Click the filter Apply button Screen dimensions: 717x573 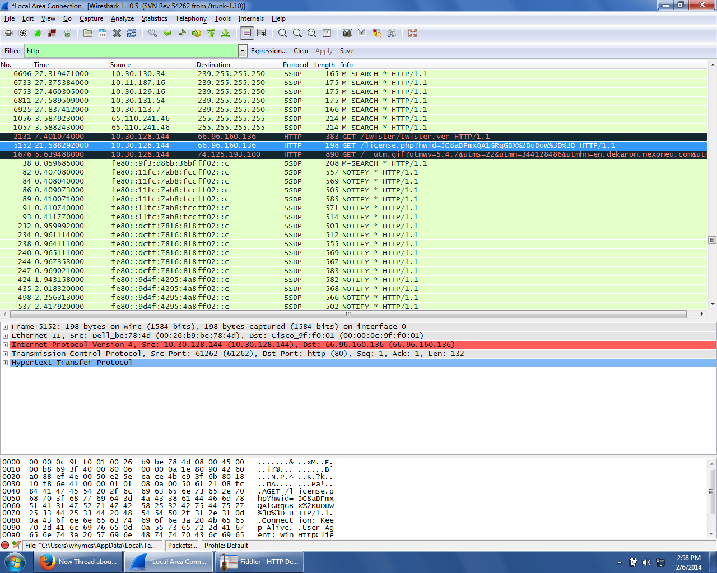(x=324, y=51)
